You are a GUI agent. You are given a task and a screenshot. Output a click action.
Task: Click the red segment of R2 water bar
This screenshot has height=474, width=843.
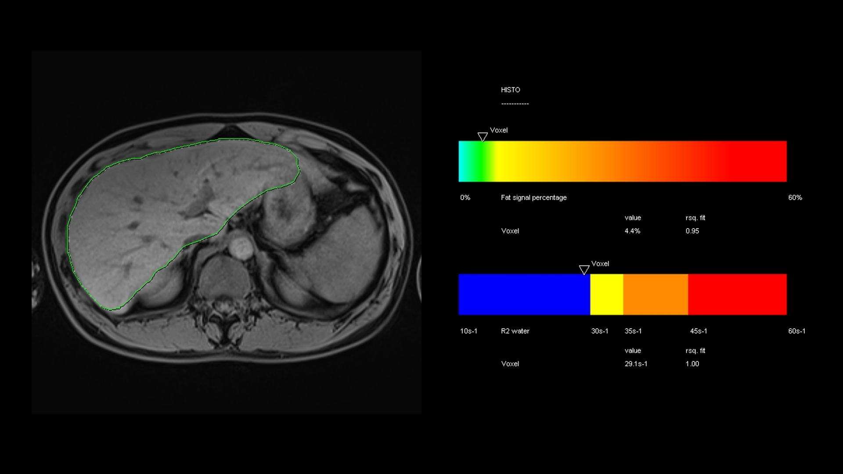click(737, 294)
